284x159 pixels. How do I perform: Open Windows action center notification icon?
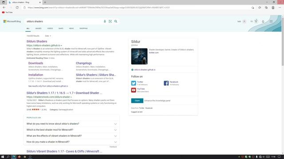(x=279, y=157)
